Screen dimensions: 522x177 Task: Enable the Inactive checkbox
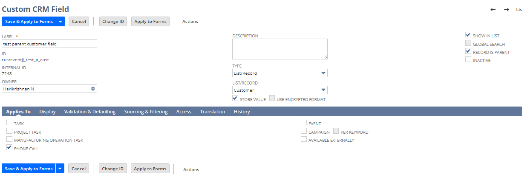(468, 60)
